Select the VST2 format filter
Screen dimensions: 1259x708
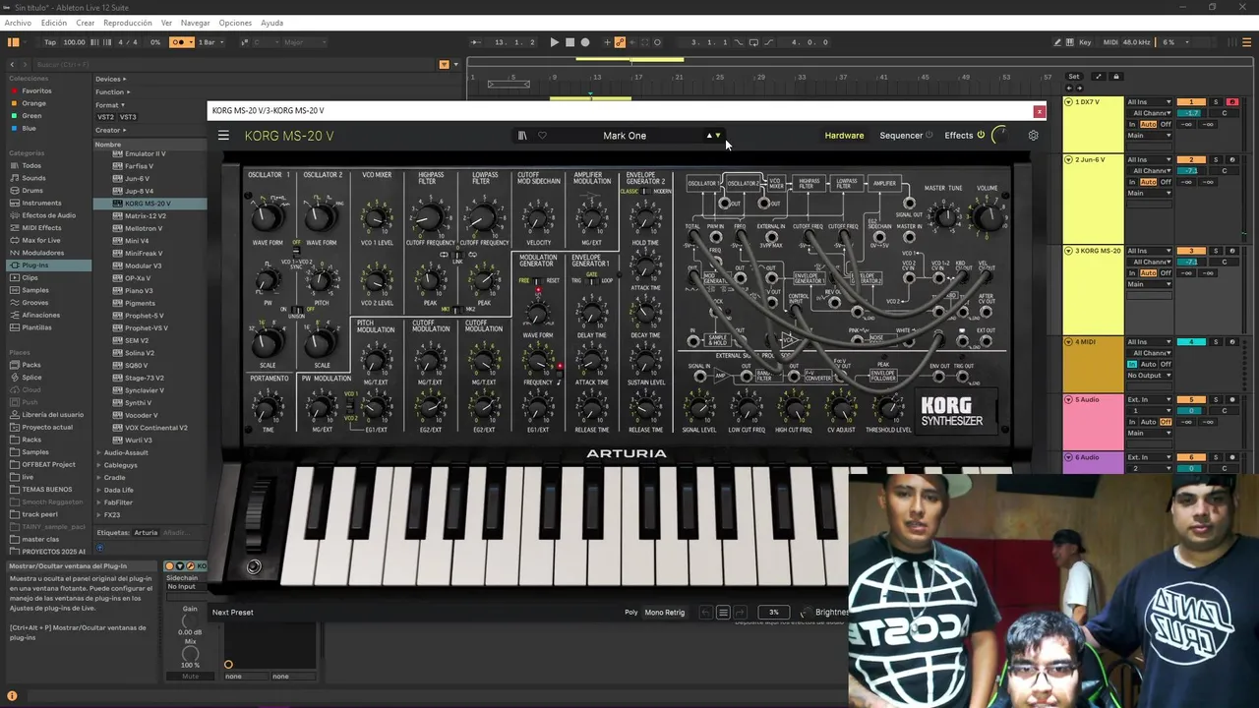(106, 117)
